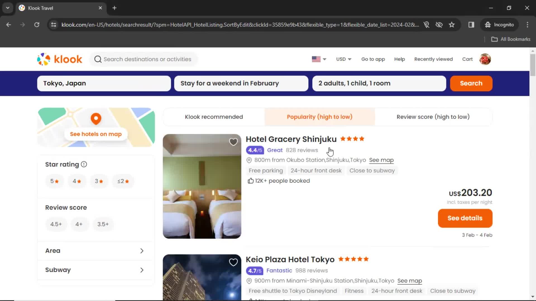
Task: Open the Stay for a weekend date selector
Action: point(241,83)
